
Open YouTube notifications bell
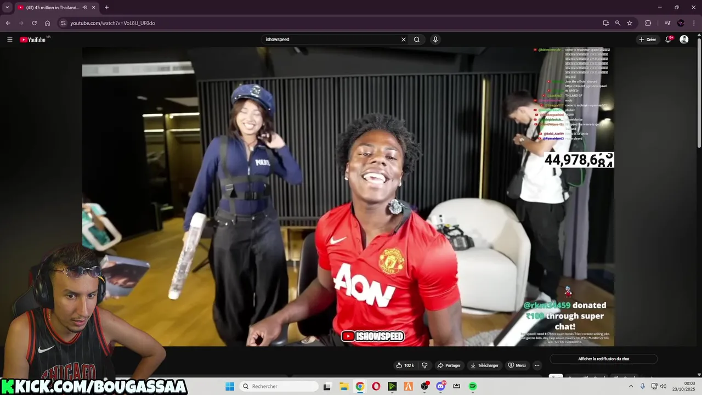click(x=669, y=39)
